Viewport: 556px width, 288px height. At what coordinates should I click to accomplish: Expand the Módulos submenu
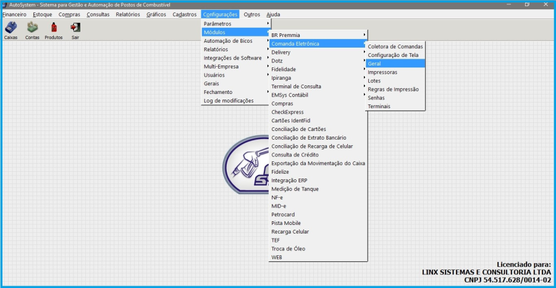[236, 32]
